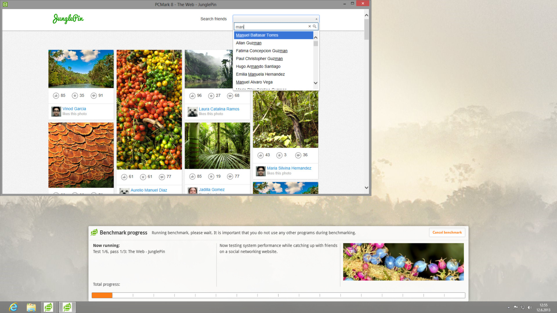Click the star rating icon on Laura Catalina Ramos's photo
This screenshot has width=557, height=313.
(211, 96)
